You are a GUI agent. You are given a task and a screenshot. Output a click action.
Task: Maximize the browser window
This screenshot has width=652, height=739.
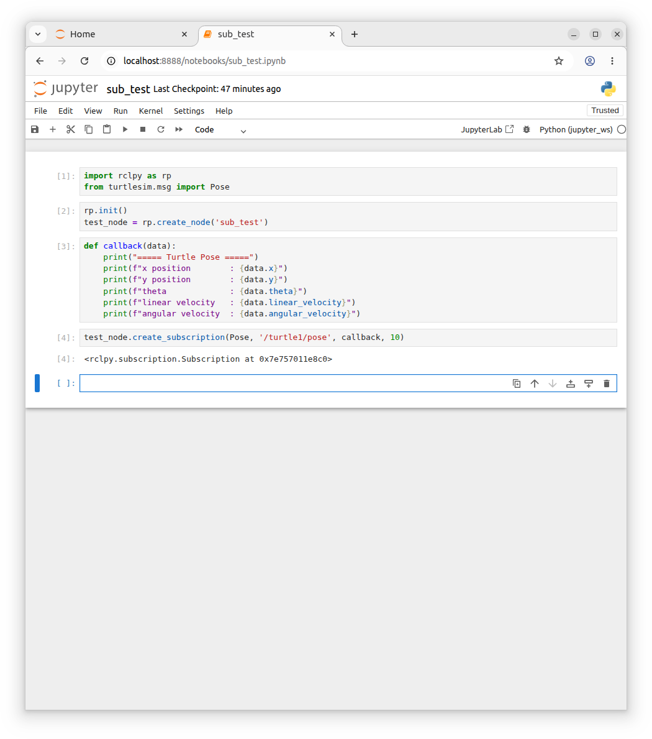595,34
